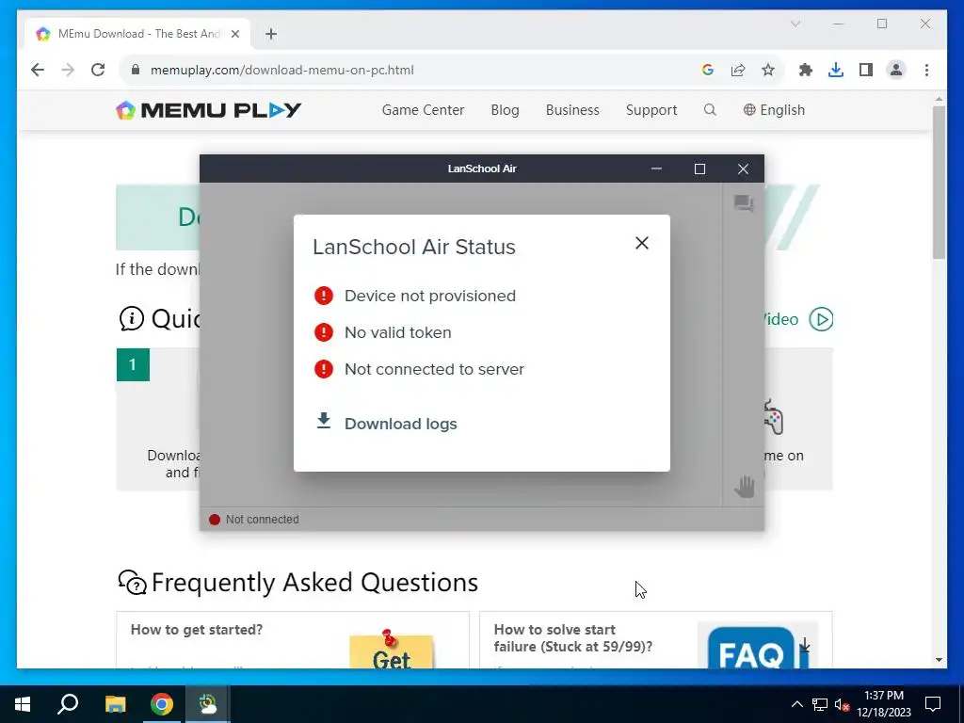Maximize the LanSchool Air window
Viewport: 964px width, 723px height.
tap(699, 169)
